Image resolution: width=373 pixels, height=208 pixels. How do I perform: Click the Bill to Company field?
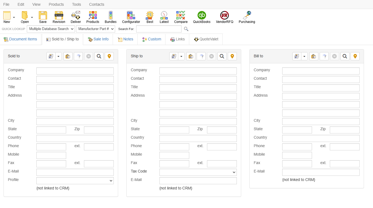pyautogui.click(x=321, y=71)
